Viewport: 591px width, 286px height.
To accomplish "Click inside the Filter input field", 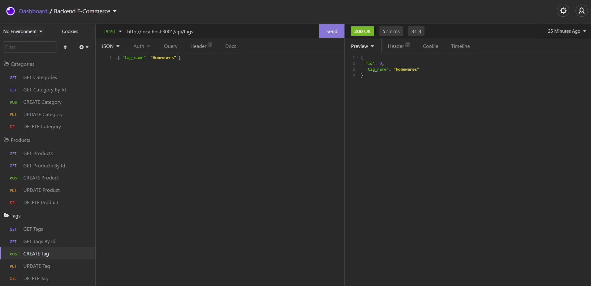I will click(x=29, y=47).
